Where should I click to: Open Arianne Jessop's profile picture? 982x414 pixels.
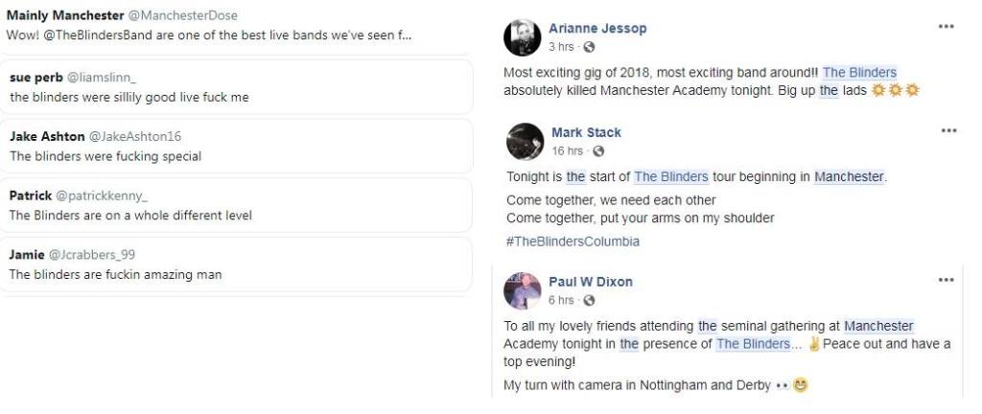point(523,36)
